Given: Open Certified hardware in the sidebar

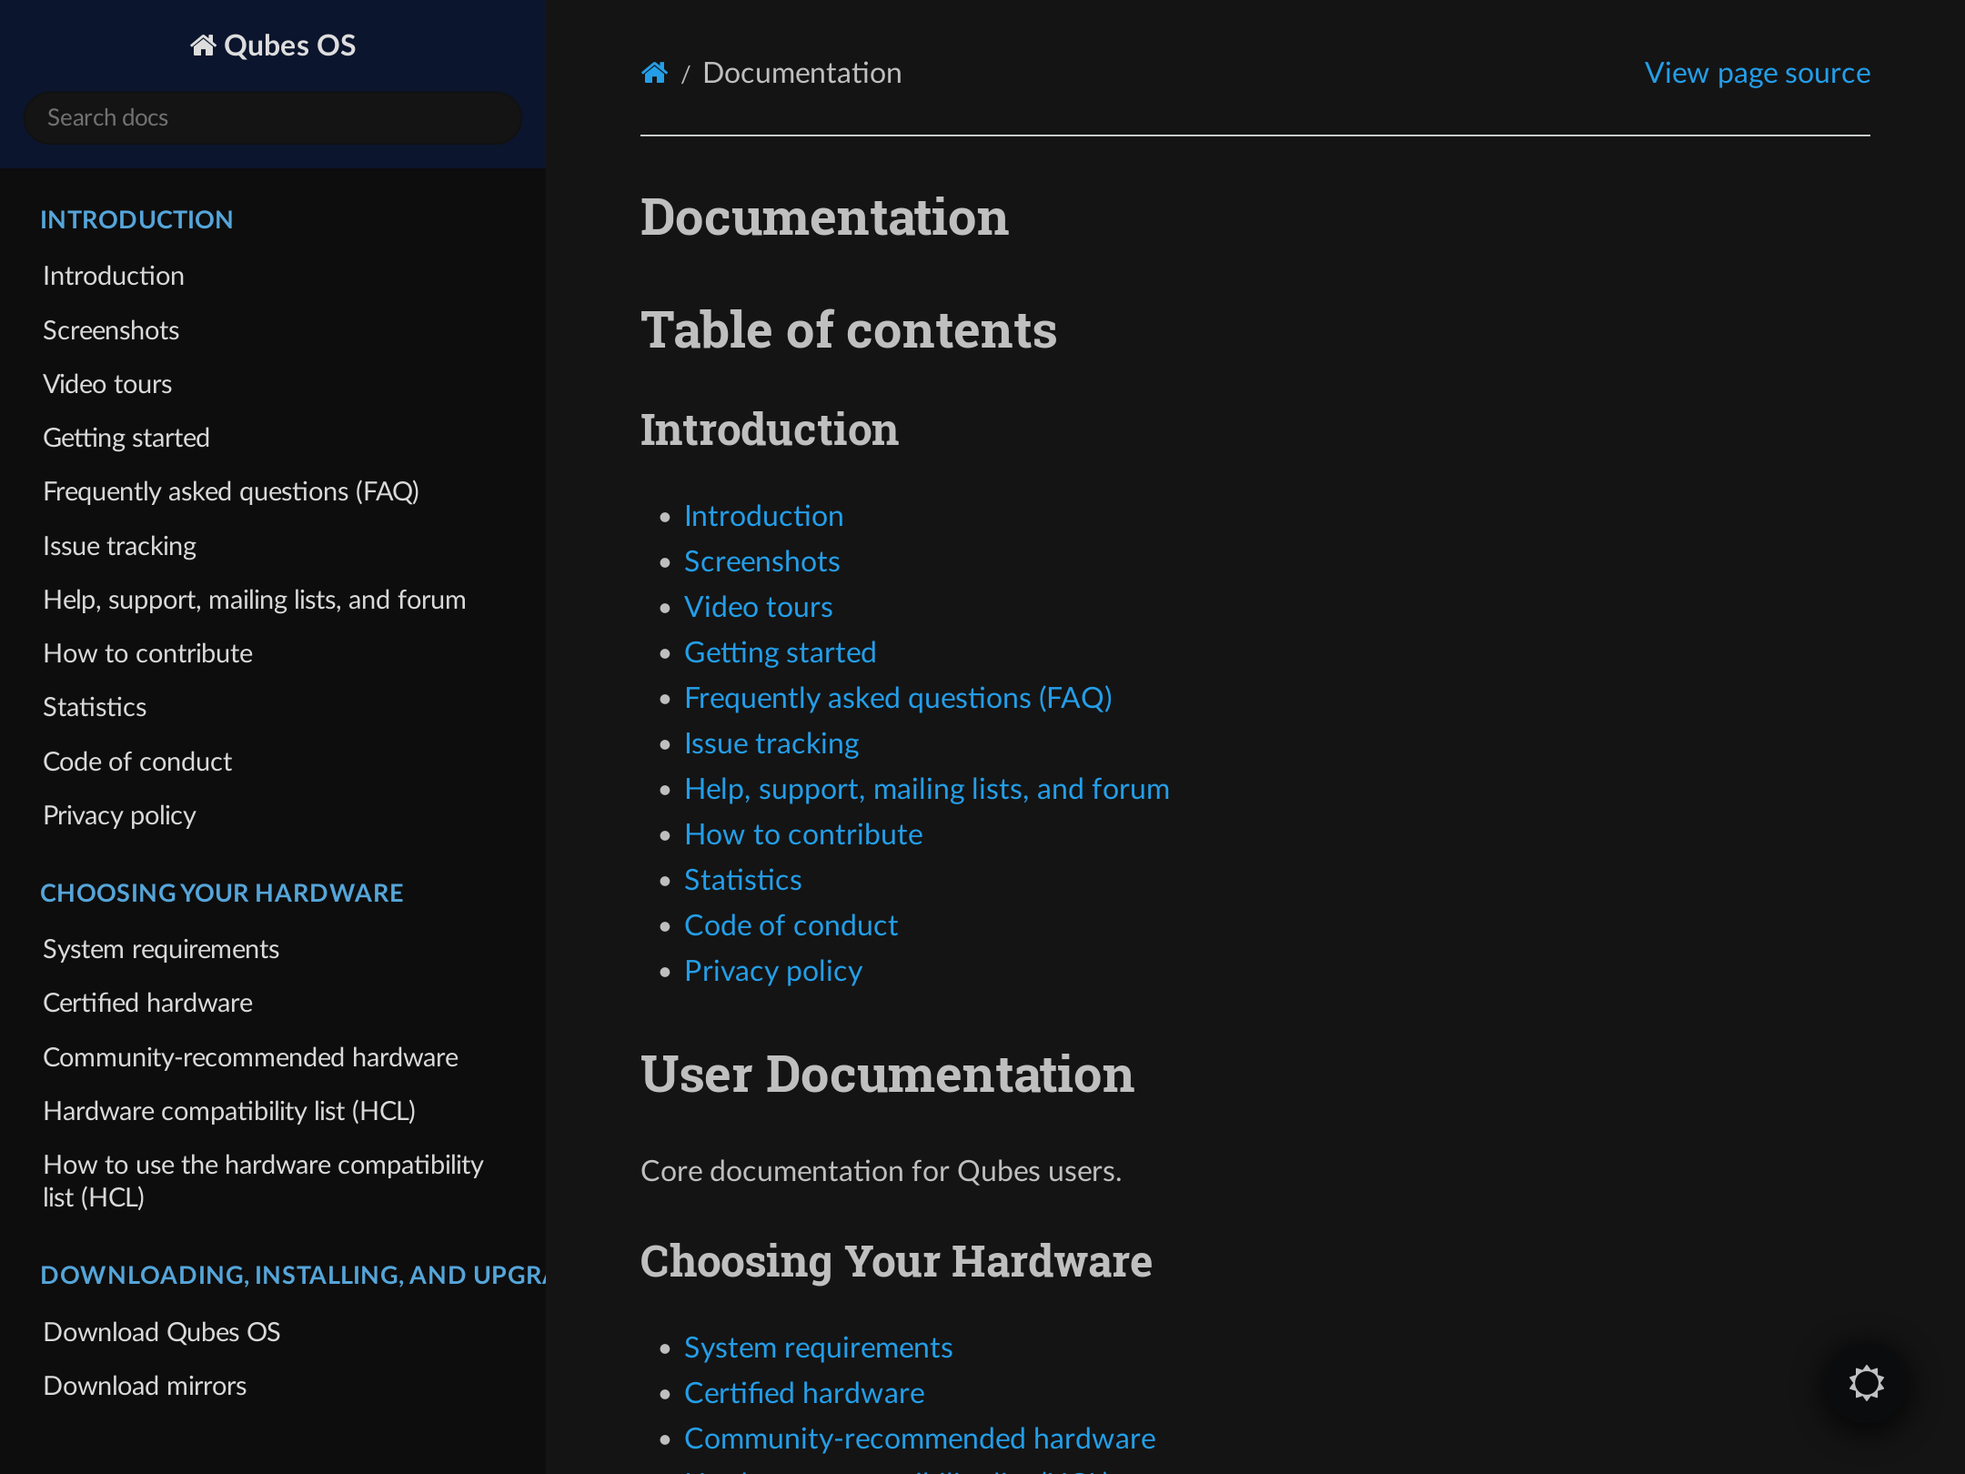Looking at the screenshot, I should tap(147, 1003).
